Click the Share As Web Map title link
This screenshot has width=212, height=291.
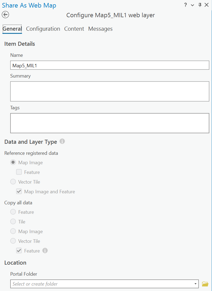coord(29,5)
